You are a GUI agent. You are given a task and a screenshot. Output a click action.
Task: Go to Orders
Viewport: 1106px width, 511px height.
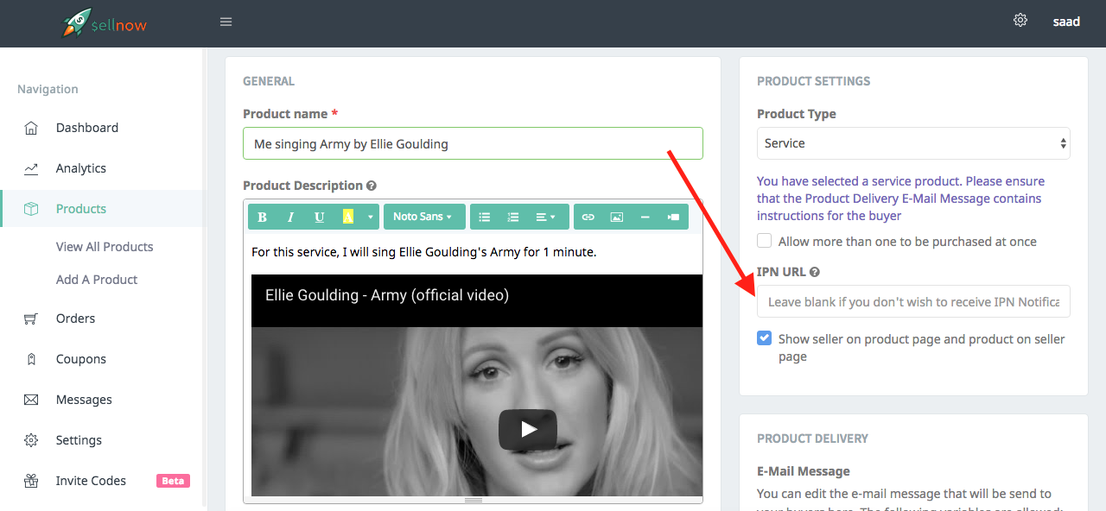click(x=76, y=319)
